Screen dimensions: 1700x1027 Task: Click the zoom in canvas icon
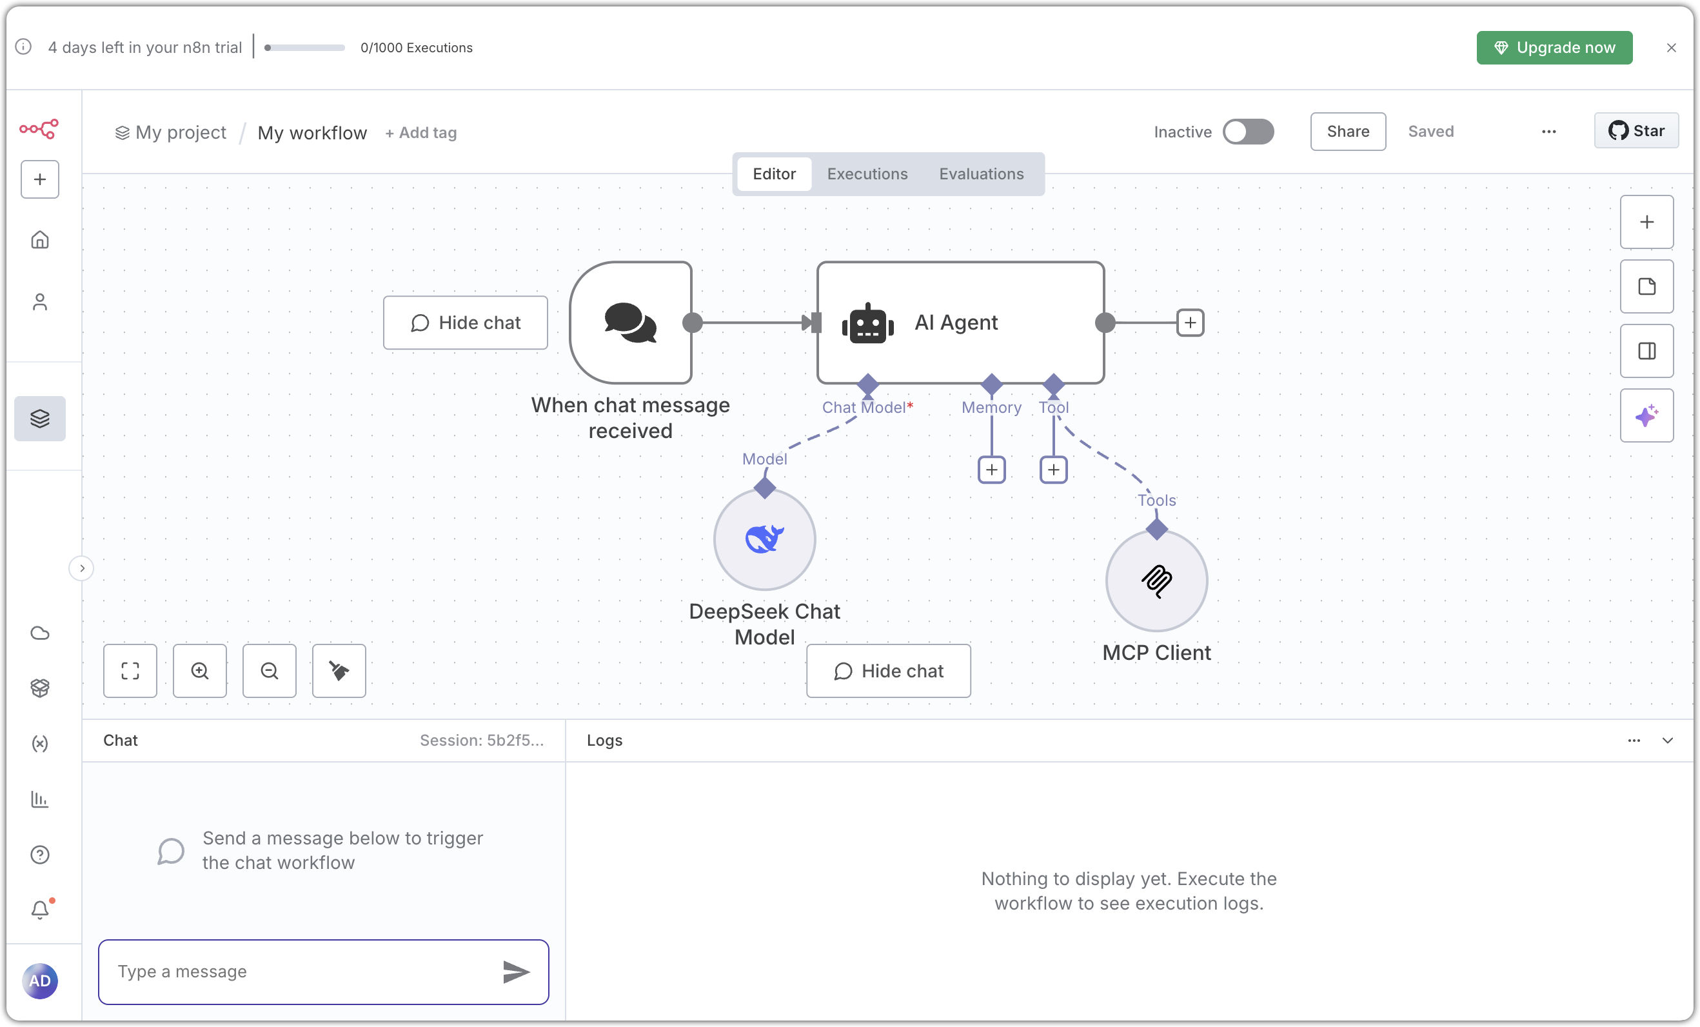point(199,671)
